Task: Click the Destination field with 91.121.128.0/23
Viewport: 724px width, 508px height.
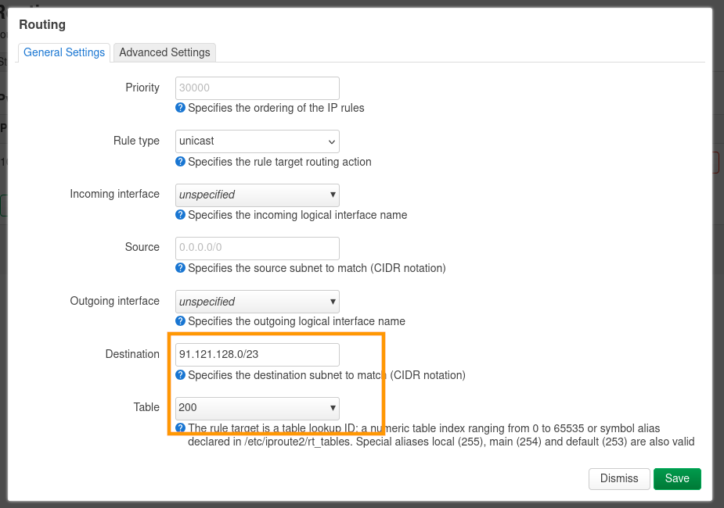Action: (x=257, y=355)
